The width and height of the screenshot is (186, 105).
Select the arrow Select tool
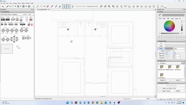3,6
